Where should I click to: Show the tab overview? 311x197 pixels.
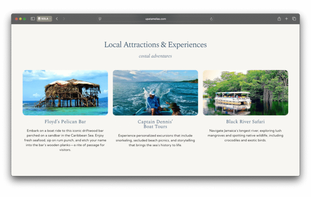point(294,19)
